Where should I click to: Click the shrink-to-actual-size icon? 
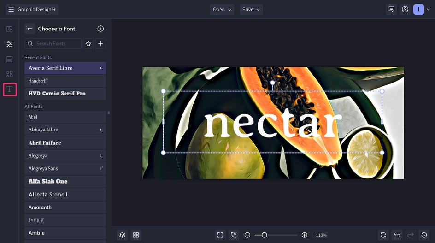[x=234, y=235]
